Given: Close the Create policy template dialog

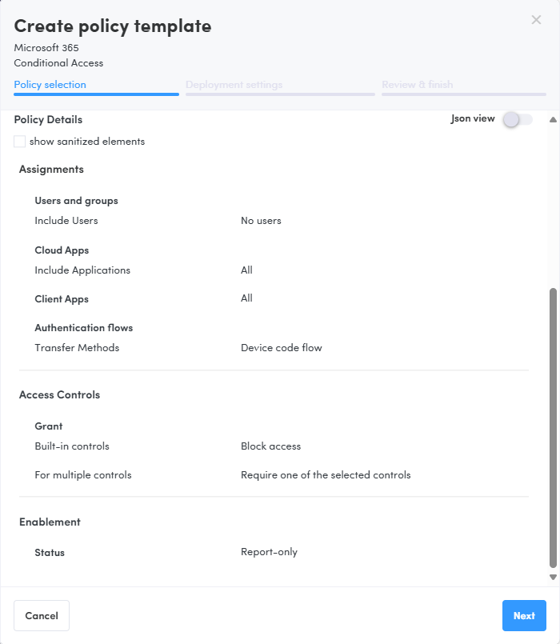Looking at the screenshot, I should click(x=536, y=20).
